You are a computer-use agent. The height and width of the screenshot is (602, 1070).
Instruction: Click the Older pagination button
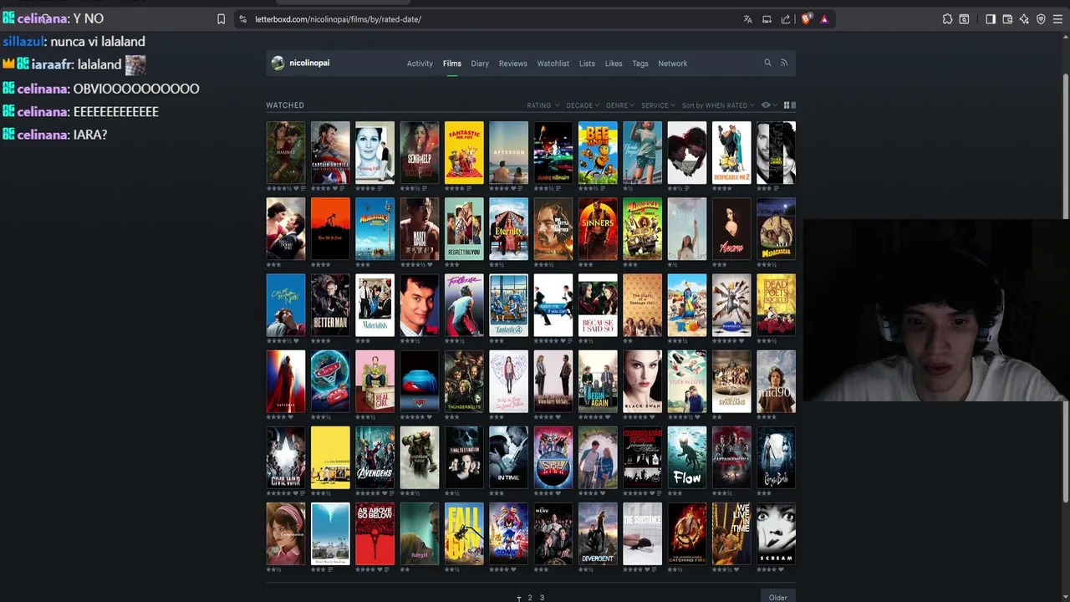click(x=778, y=597)
